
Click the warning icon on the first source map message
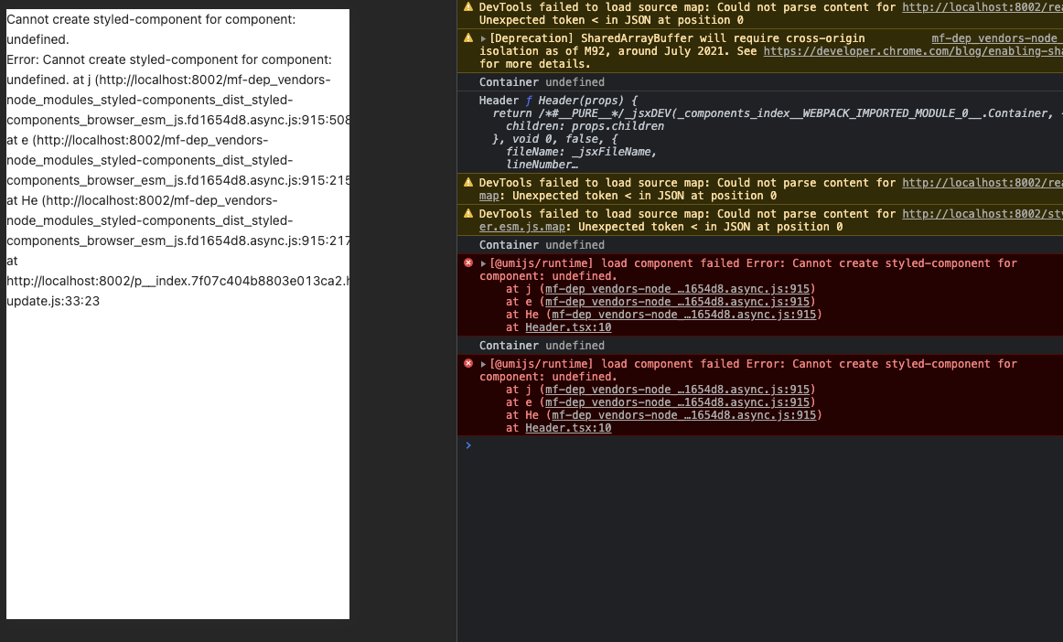pyautogui.click(x=469, y=7)
